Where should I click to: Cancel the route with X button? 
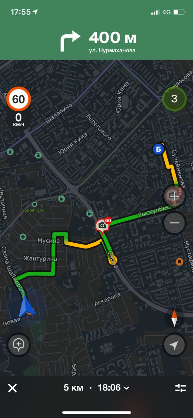[x=12, y=388]
